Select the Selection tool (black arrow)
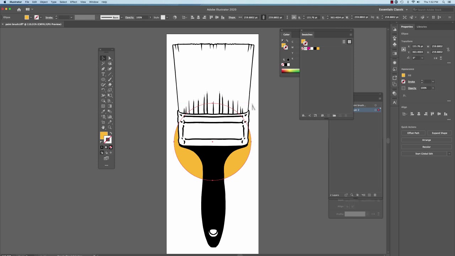This screenshot has width=455, height=256. (x=103, y=58)
